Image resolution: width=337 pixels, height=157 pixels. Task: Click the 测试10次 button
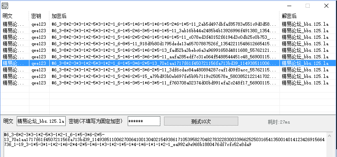(x=201, y=122)
